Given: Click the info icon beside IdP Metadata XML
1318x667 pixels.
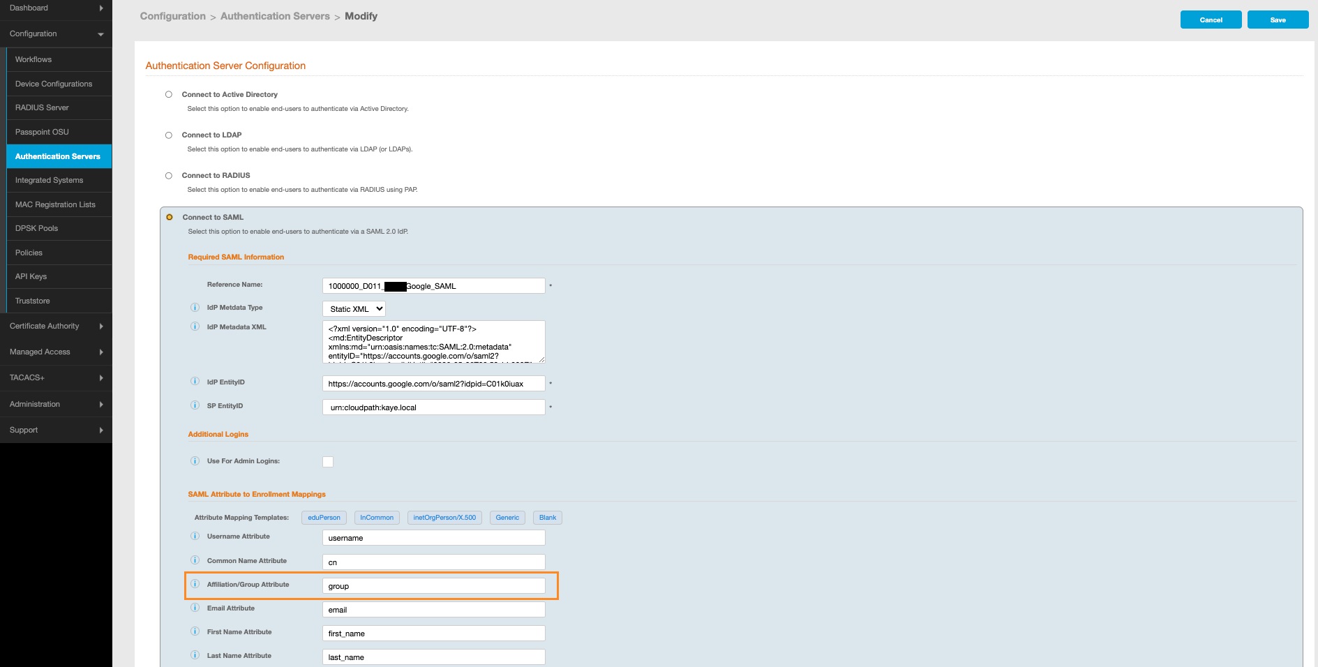Looking at the screenshot, I should (195, 327).
